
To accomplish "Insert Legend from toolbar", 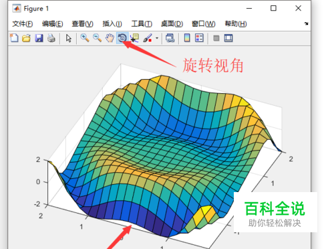I will click(x=199, y=38).
